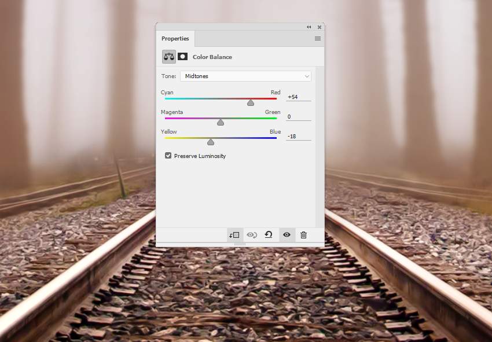
Task: Click the Cyan-Red slider handle
Action: 251,103
